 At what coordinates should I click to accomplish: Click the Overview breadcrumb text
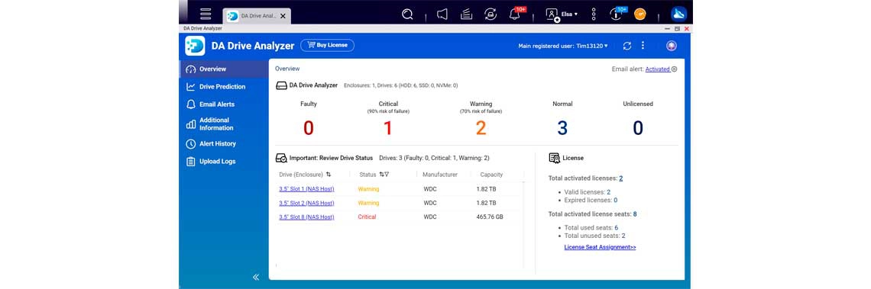coord(287,69)
